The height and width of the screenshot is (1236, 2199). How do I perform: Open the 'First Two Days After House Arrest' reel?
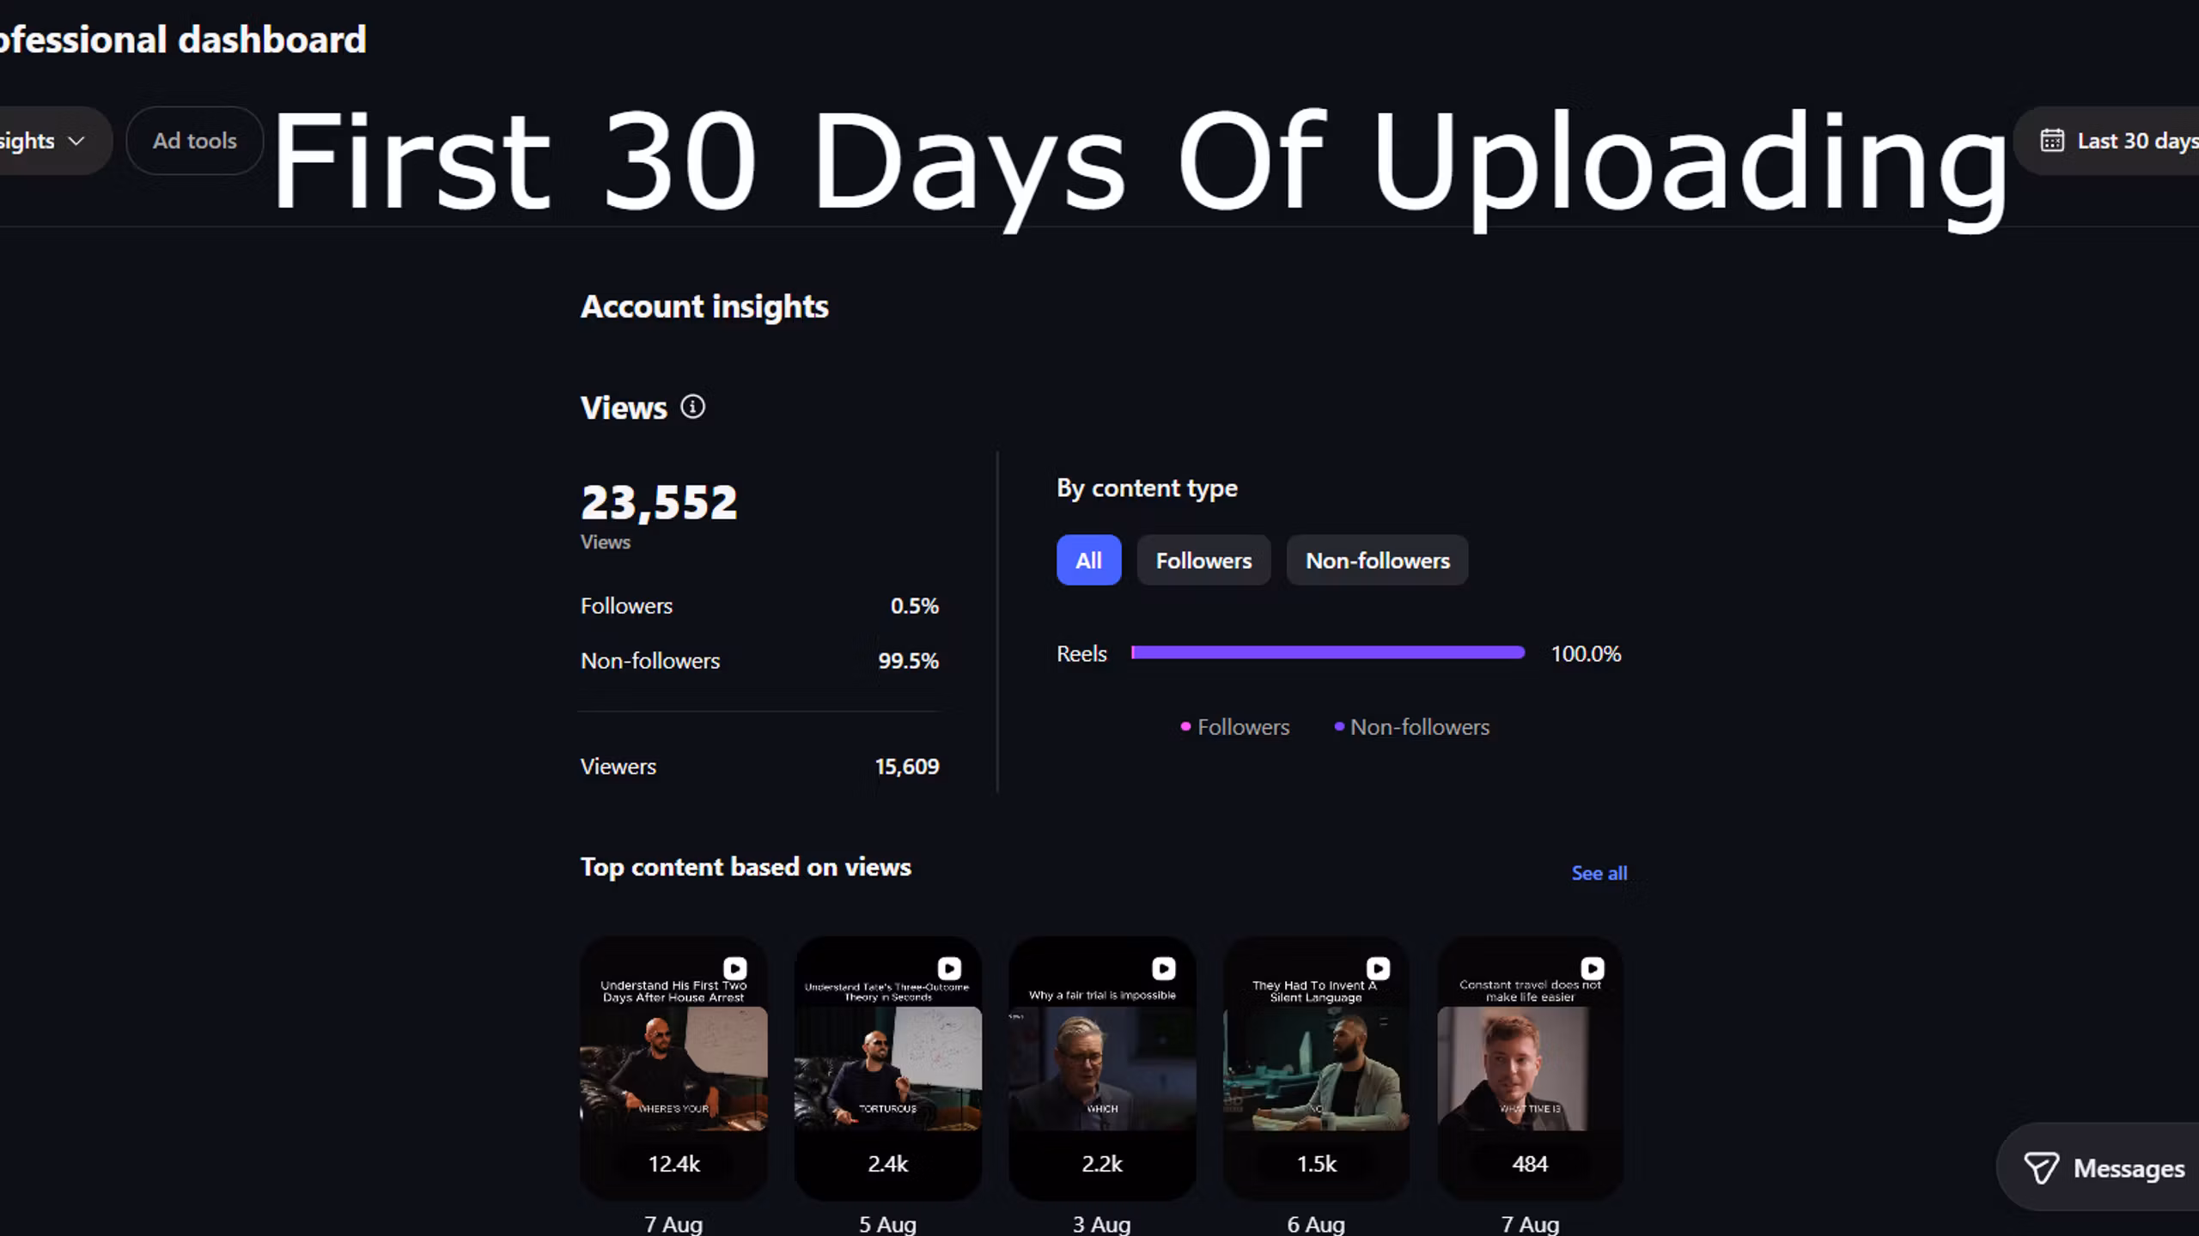(x=673, y=1068)
